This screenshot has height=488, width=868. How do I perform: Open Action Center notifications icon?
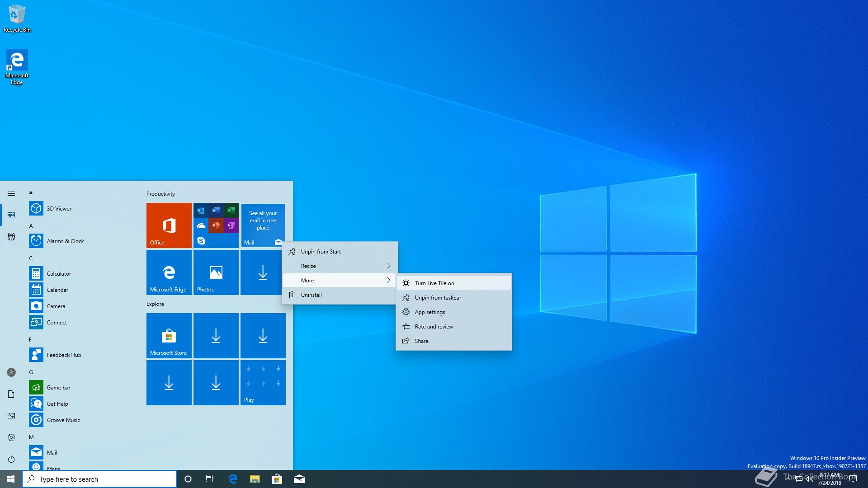(853, 479)
